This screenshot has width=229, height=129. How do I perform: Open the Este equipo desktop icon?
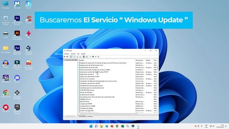click(6, 5)
